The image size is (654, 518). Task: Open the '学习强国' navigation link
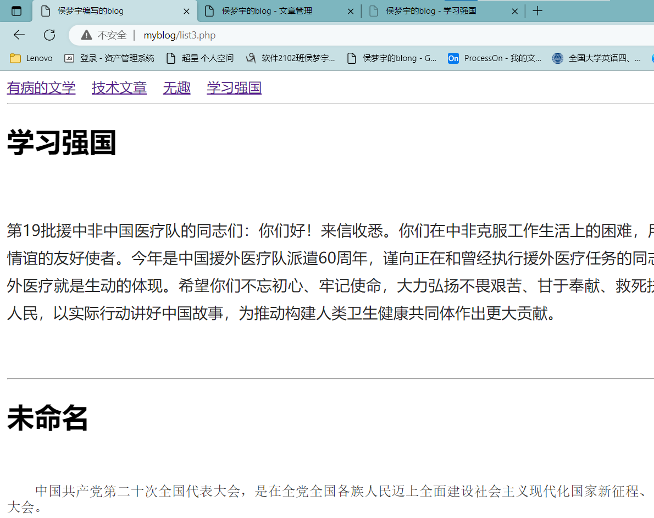point(234,87)
